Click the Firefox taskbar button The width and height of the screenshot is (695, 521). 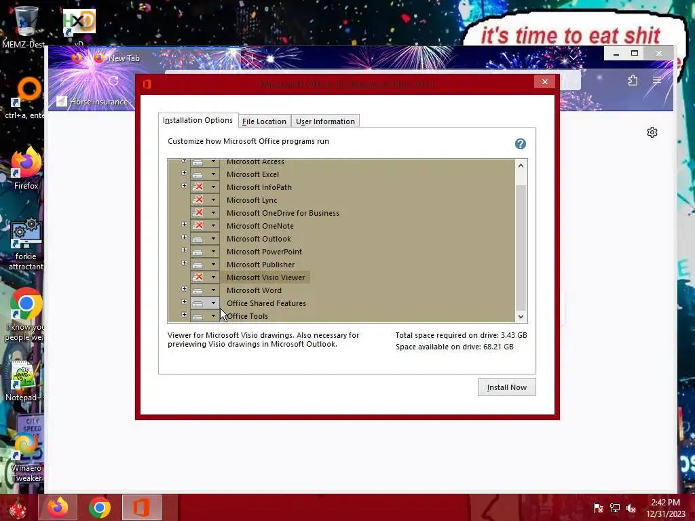pos(58,507)
